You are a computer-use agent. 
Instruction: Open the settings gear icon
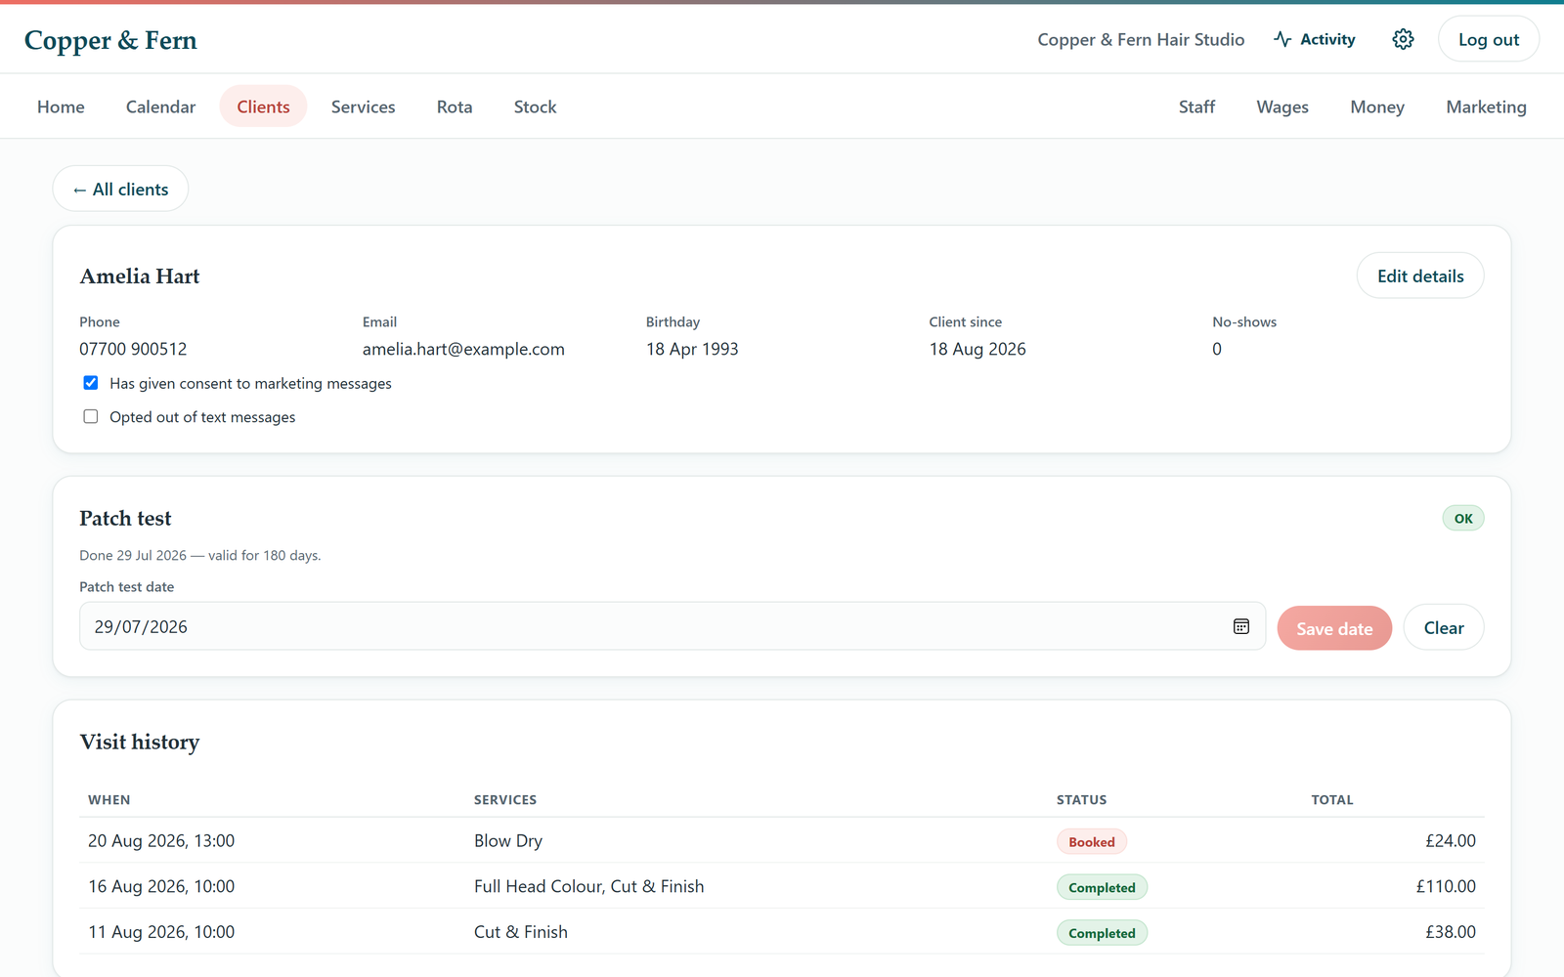(1403, 39)
